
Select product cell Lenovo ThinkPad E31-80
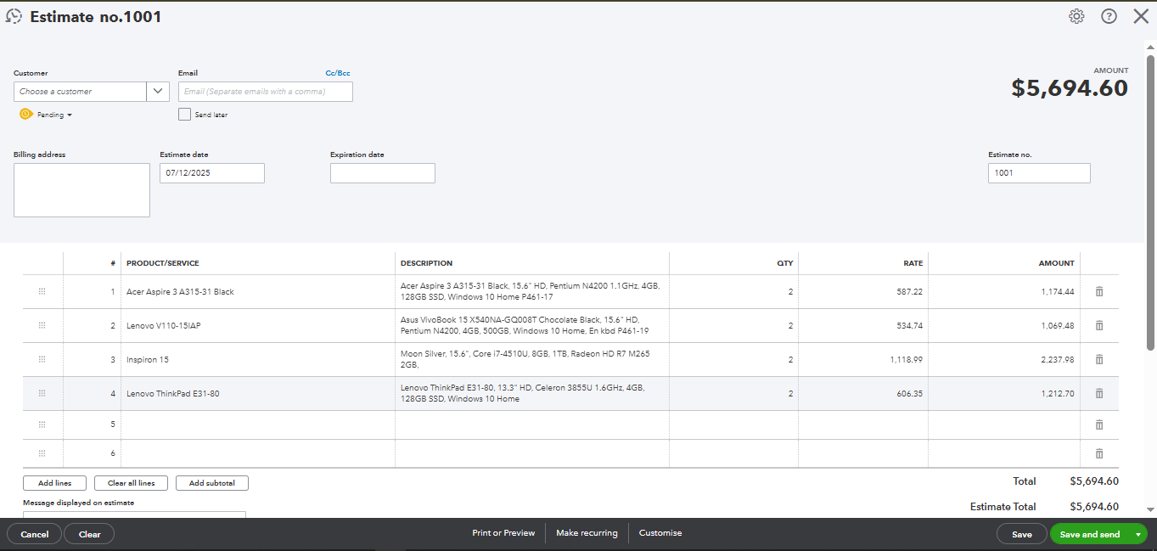(258, 393)
